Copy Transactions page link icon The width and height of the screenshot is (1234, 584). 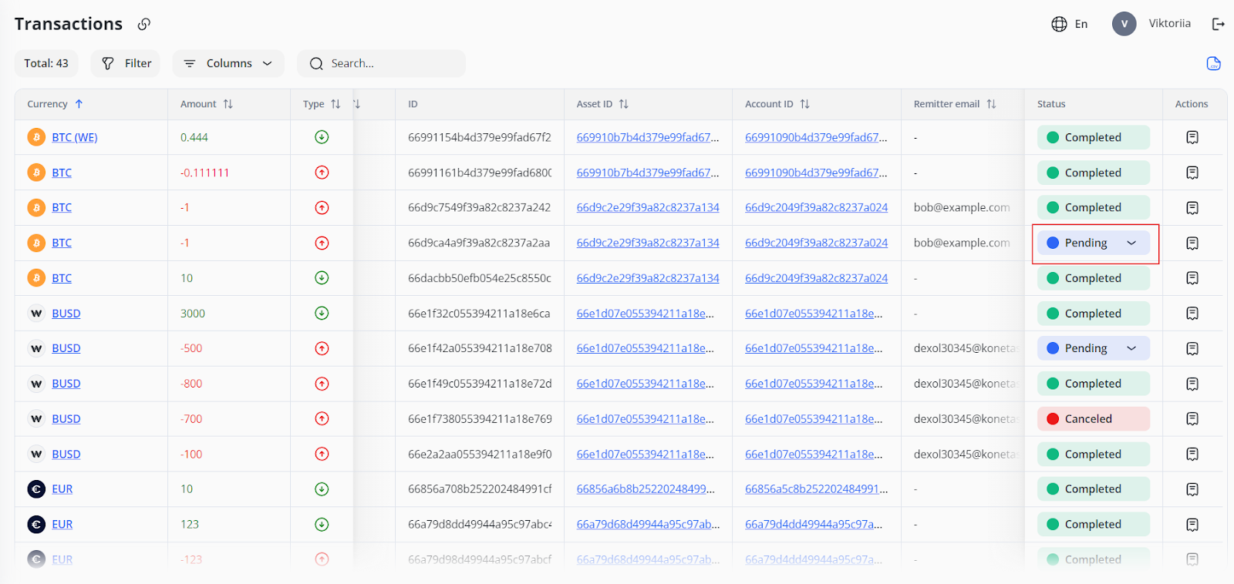144,24
